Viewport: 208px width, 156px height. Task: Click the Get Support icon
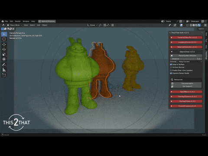[x=172, y=86]
